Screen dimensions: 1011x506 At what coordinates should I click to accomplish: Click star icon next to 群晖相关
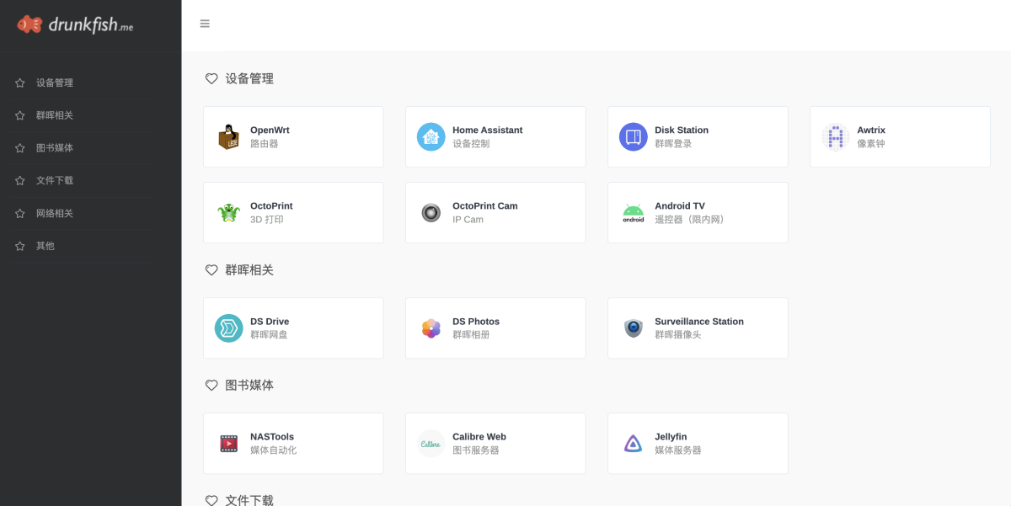point(19,115)
